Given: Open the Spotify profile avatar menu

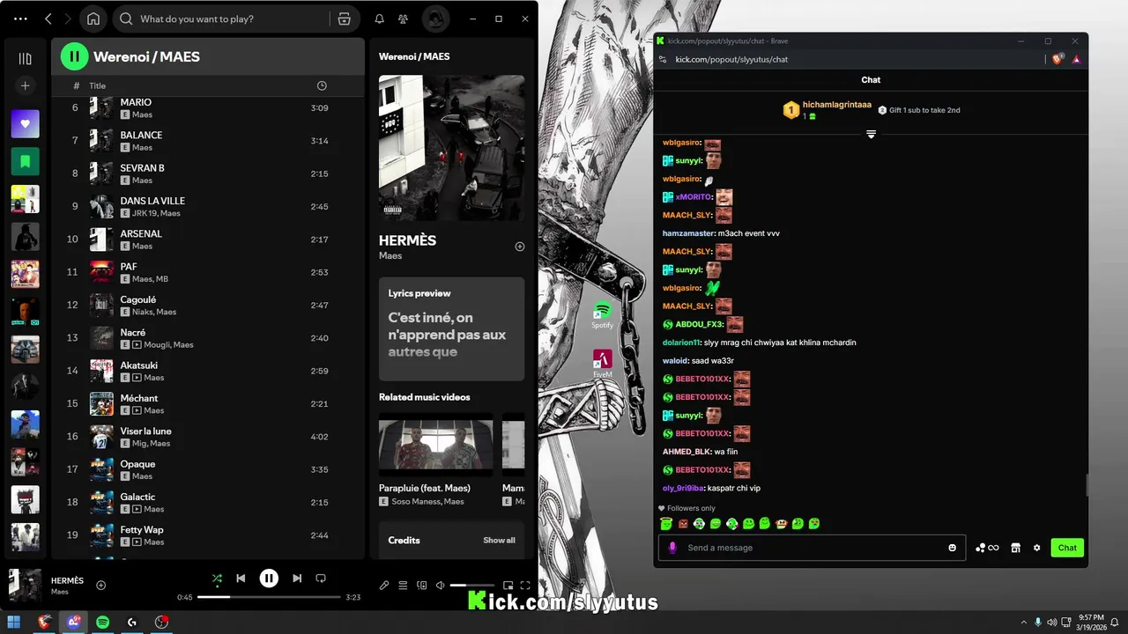Looking at the screenshot, I should [x=435, y=18].
